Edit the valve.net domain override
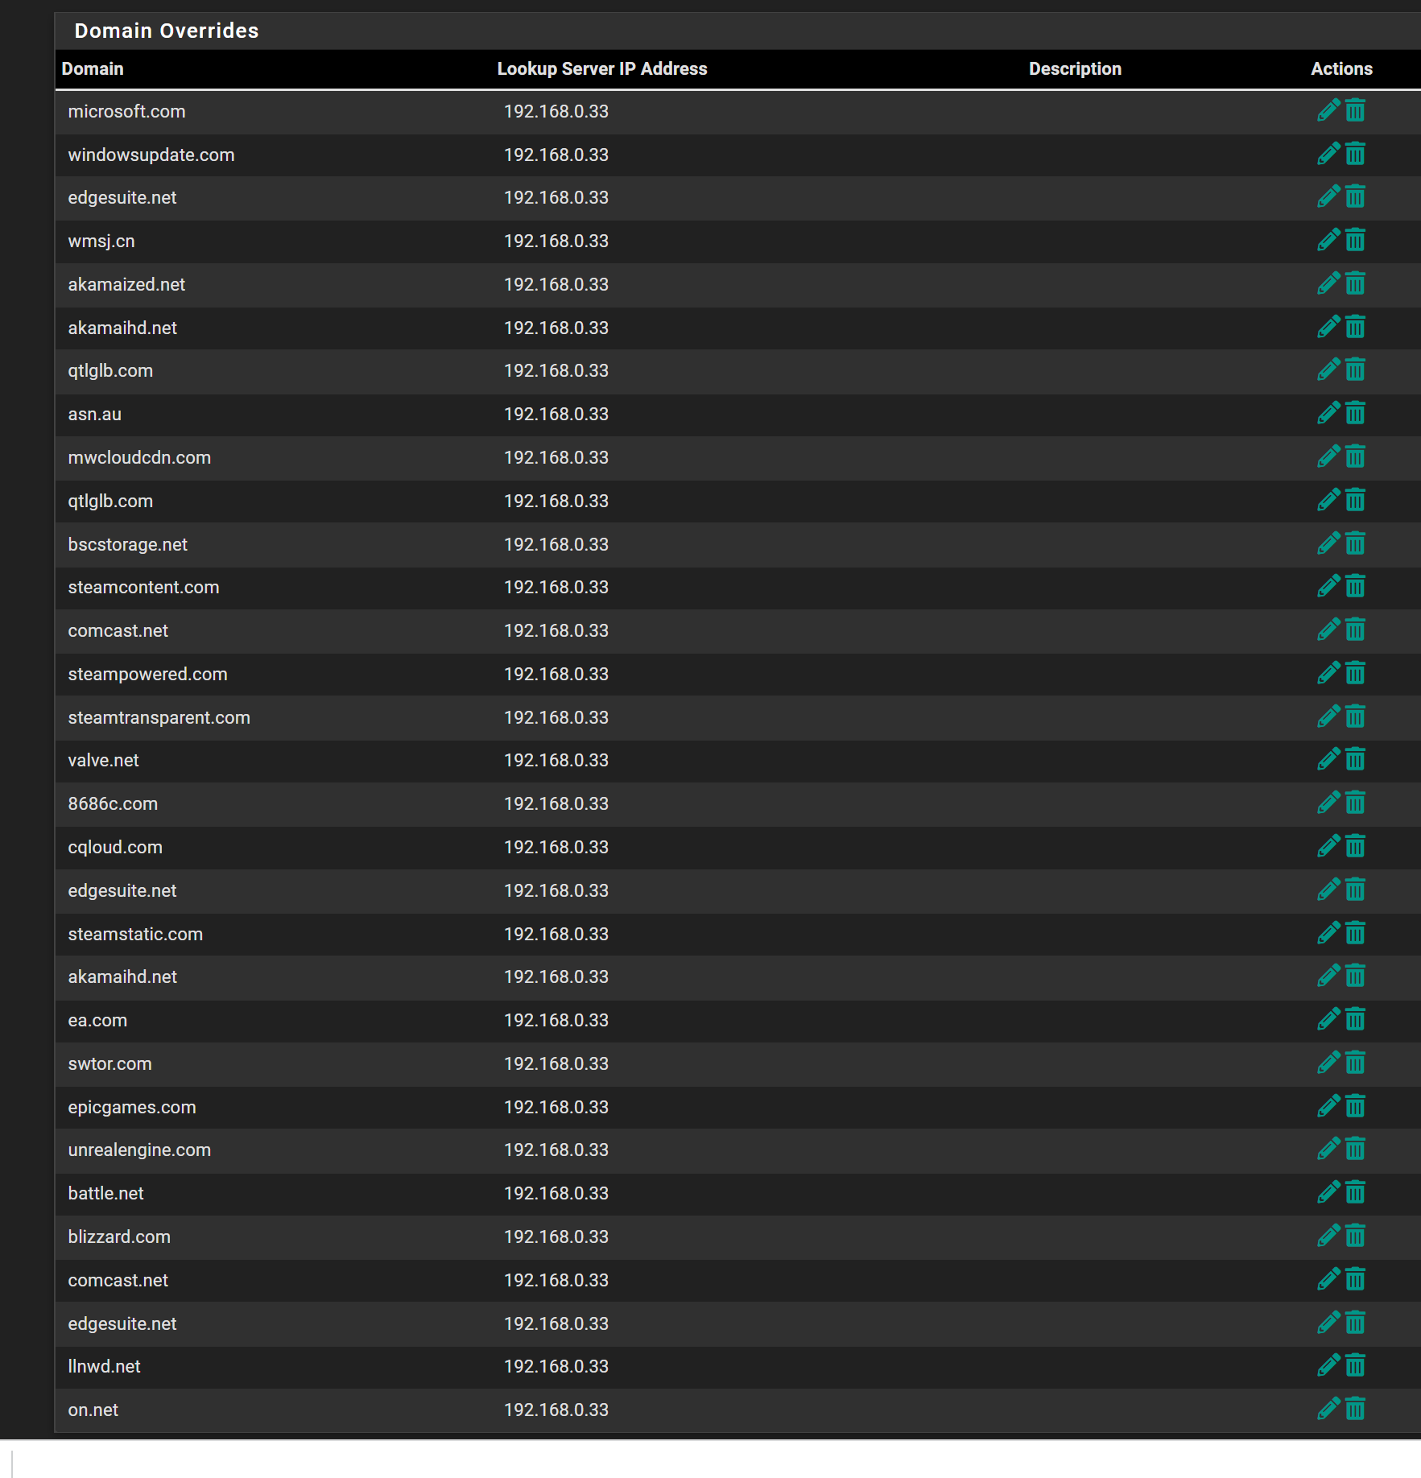This screenshot has width=1421, height=1478. coord(1328,759)
